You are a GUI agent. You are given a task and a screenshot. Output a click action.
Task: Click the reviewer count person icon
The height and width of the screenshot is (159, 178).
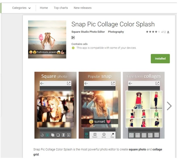click(168, 32)
